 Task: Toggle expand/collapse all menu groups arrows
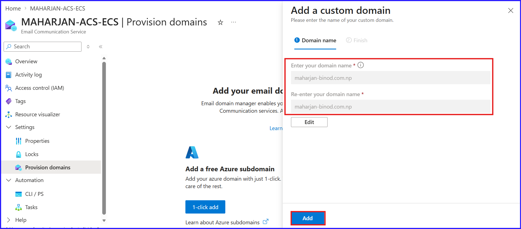(88, 47)
